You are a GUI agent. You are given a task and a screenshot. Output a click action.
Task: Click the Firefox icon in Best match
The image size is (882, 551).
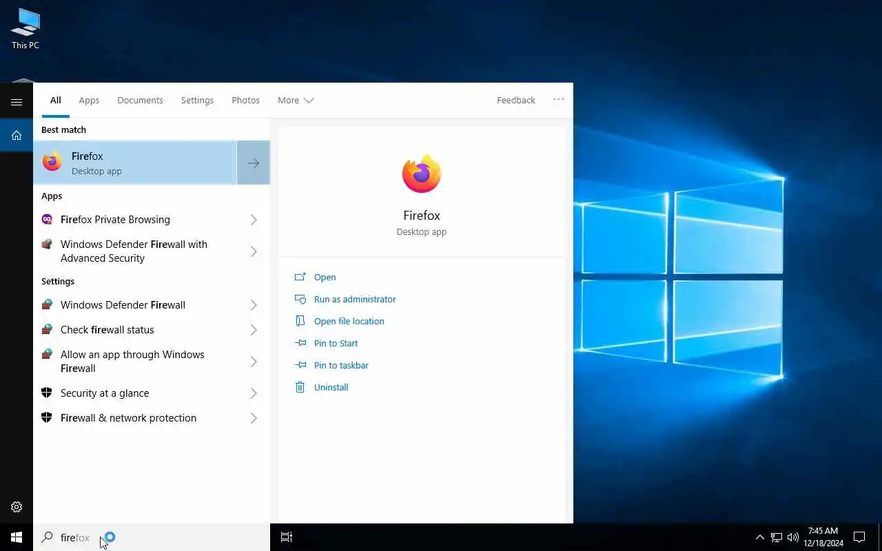click(x=52, y=163)
